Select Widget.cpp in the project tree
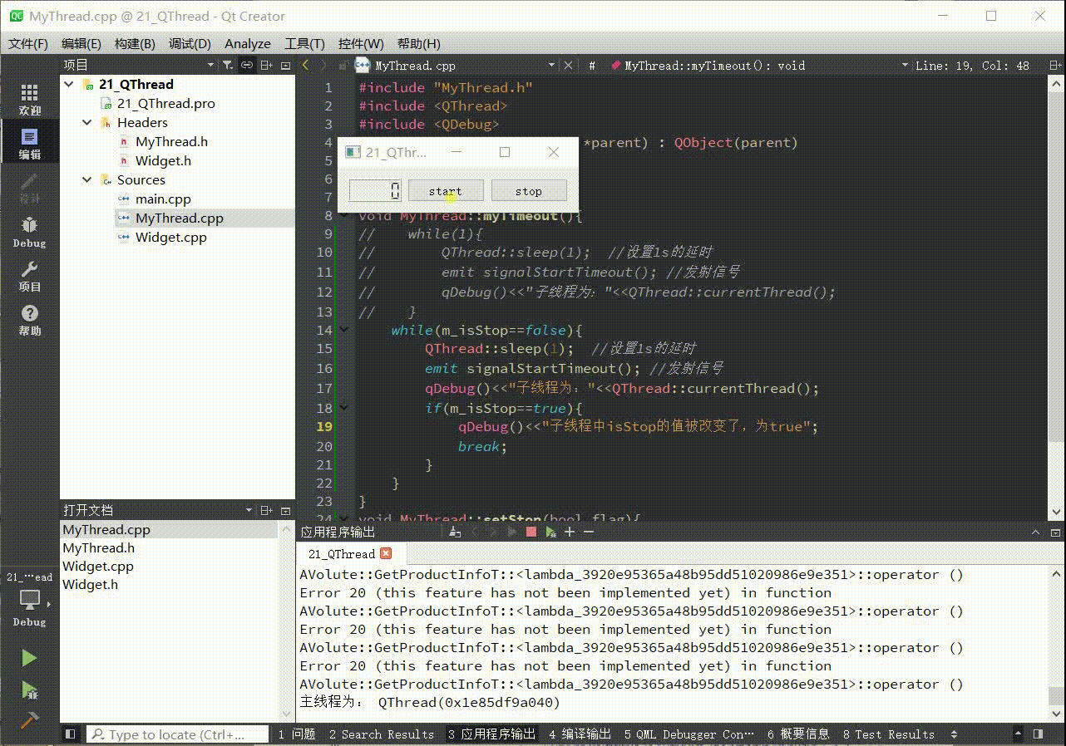The width and height of the screenshot is (1066, 746). coord(171,237)
